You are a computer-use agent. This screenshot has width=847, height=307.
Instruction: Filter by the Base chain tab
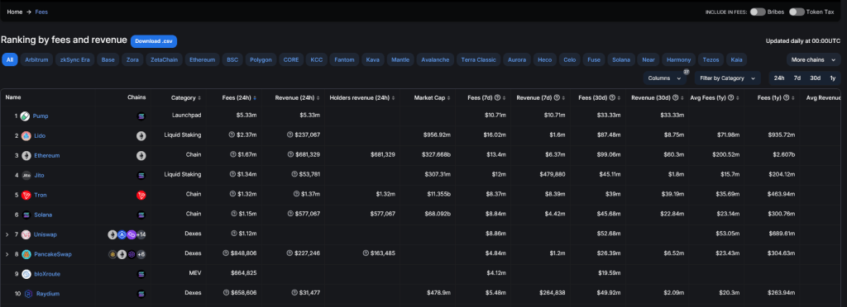[108, 59]
